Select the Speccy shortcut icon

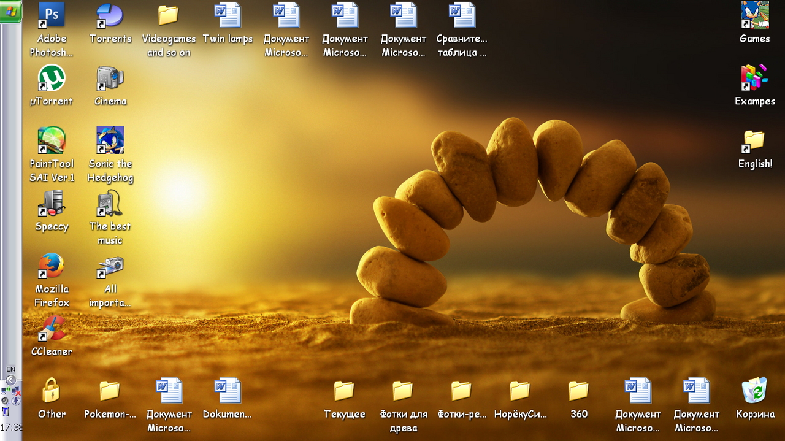(x=52, y=204)
